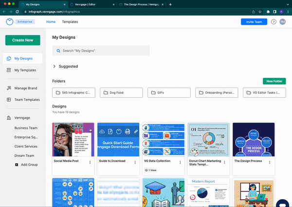This screenshot has width=292, height=207.
Task: Click the Venngage logo icon
Action: (x=10, y=22)
